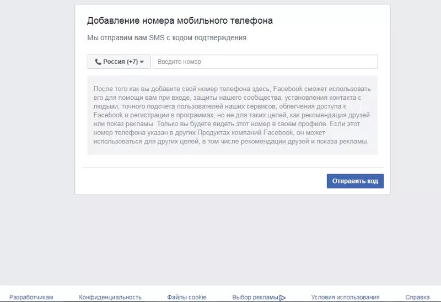Image resolution: width=441 pixels, height=302 pixels.
Task: Open the Файлы cookie footer link
Action: coord(187,297)
